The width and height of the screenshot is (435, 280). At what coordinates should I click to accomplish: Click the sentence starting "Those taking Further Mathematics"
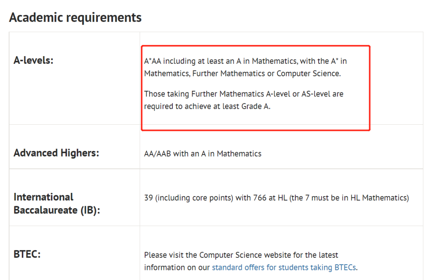coord(244,94)
